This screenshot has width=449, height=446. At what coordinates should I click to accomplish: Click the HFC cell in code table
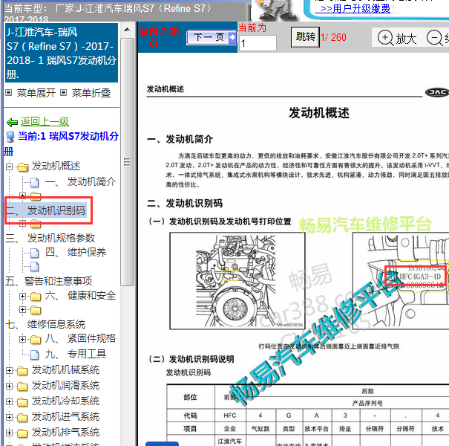tap(229, 416)
